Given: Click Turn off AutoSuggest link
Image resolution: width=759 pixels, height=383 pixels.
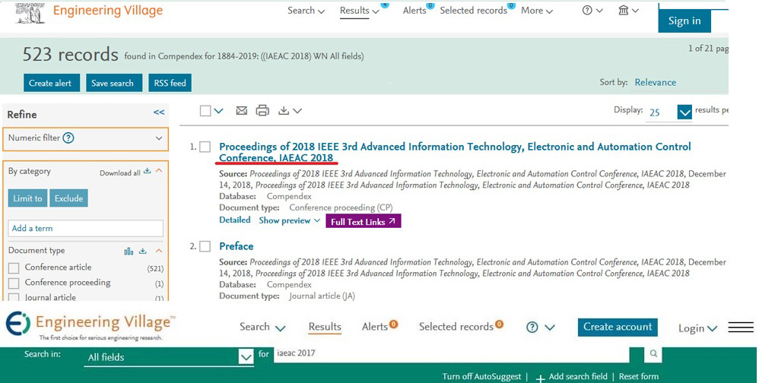Looking at the screenshot, I should tap(481, 377).
